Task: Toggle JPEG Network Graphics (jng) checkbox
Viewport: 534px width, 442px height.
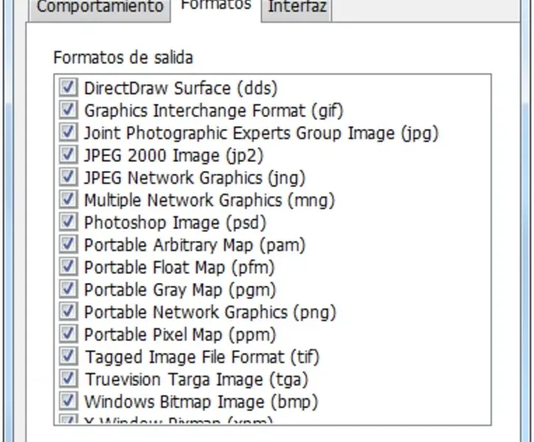Action: (x=69, y=178)
